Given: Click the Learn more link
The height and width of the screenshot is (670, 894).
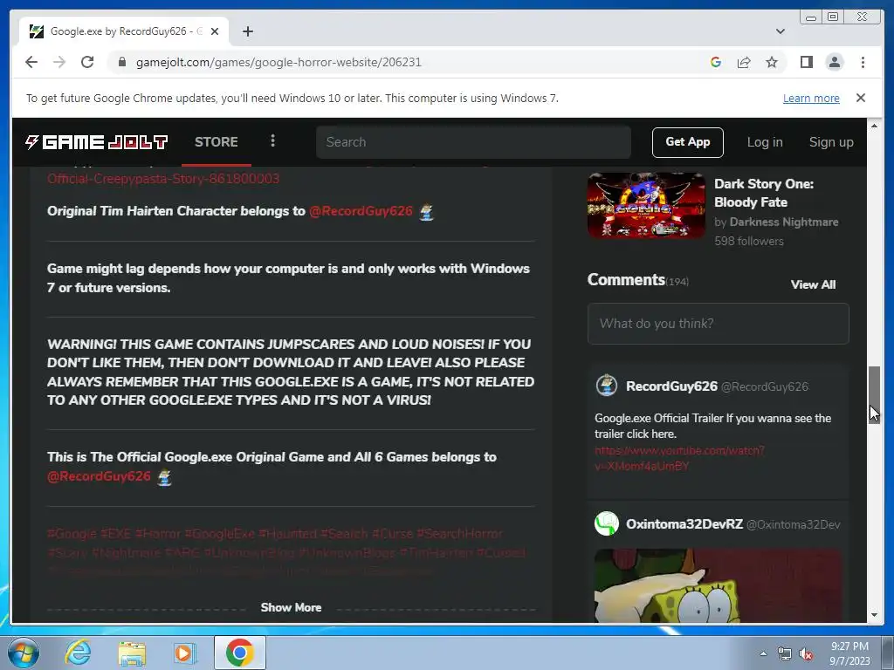Looking at the screenshot, I should point(811,98).
